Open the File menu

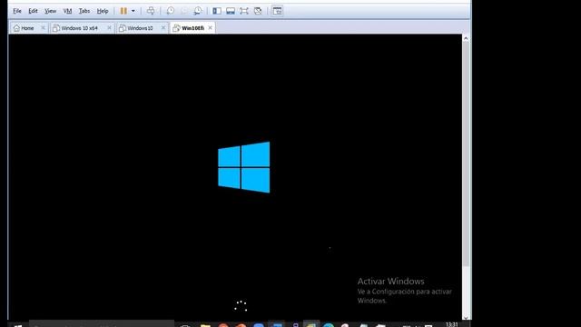coord(17,11)
